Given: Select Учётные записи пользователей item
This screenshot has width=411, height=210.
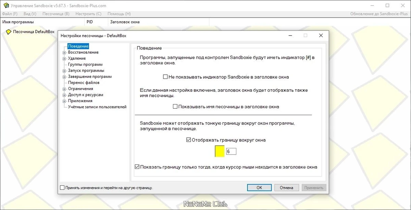Looking at the screenshot, I should pyautogui.click(x=97, y=107).
